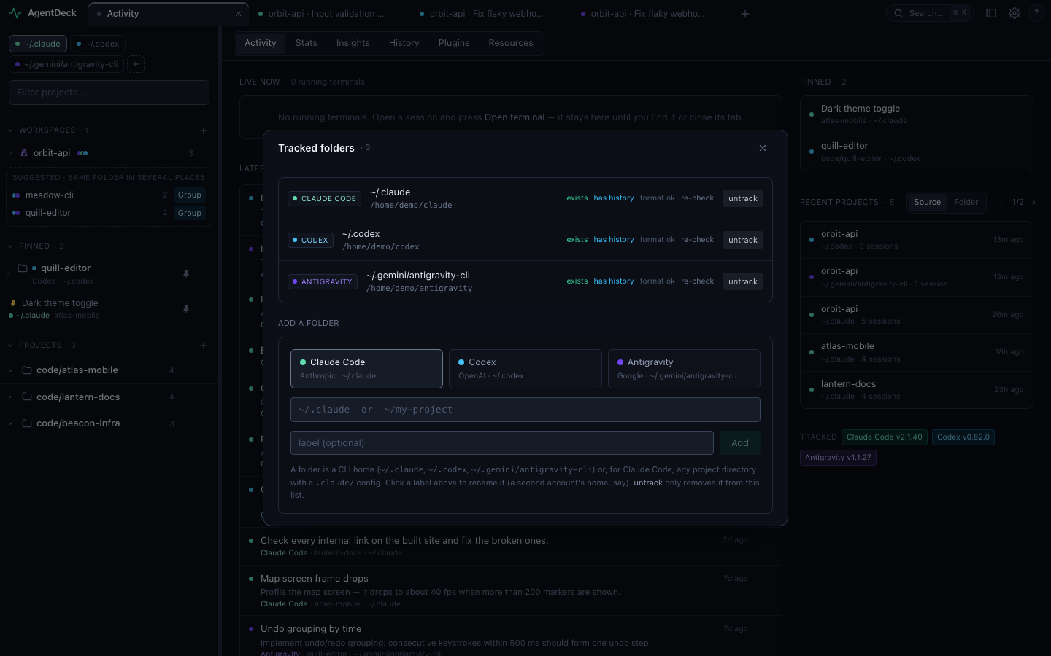Select the Claude Code provider card under Add a folder
The height and width of the screenshot is (656, 1051).
[366, 369]
